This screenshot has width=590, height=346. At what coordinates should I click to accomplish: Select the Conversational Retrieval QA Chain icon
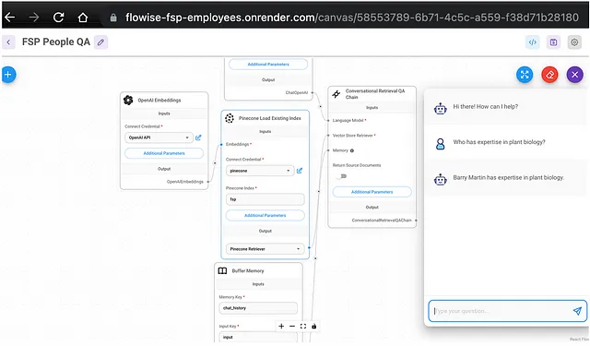336,94
